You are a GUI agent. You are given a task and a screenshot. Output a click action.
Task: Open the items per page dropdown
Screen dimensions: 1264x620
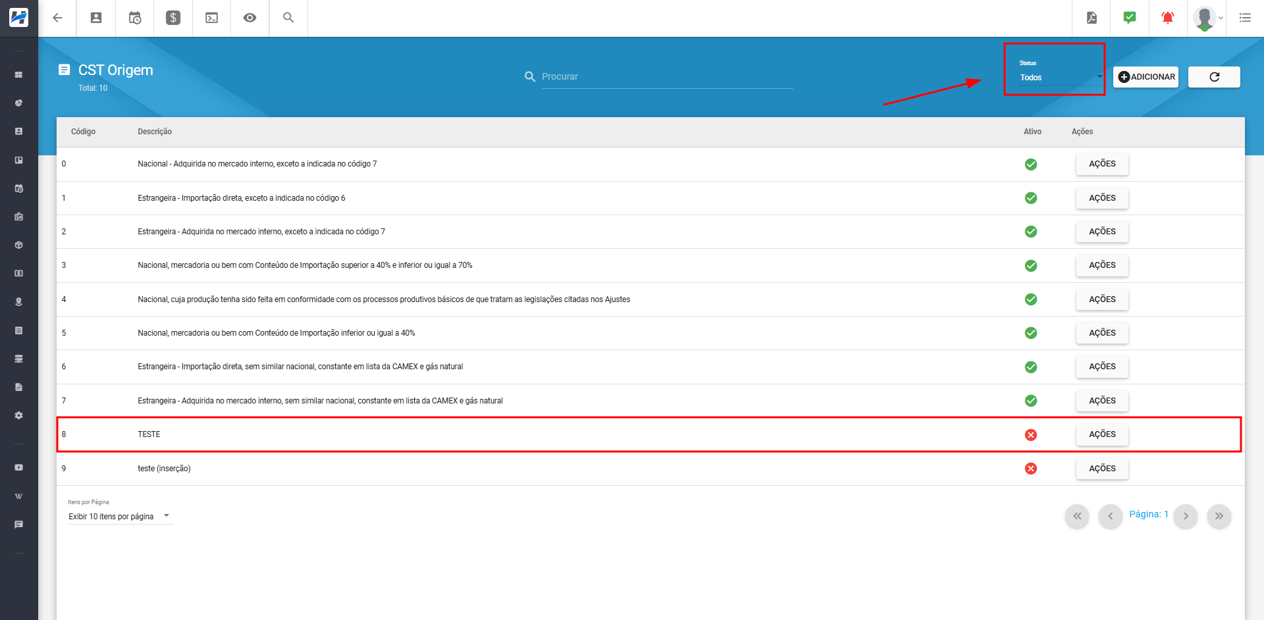tap(120, 517)
